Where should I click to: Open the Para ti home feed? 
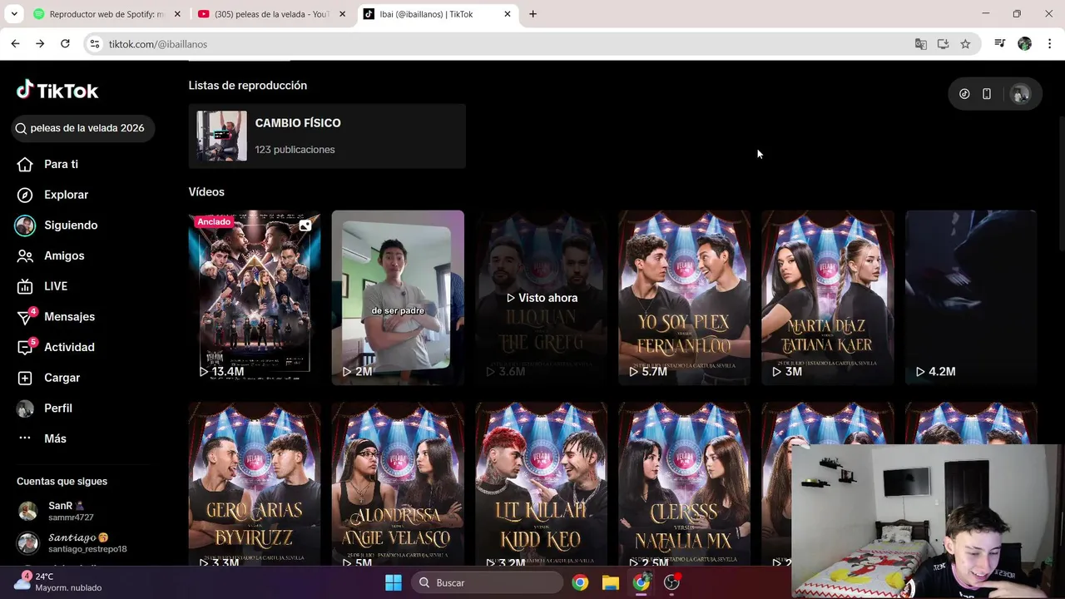tap(49, 164)
